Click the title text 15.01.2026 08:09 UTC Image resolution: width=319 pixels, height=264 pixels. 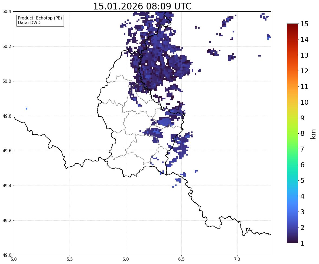pos(142,6)
